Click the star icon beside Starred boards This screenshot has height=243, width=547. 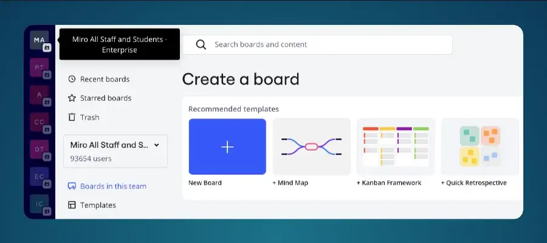(72, 98)
